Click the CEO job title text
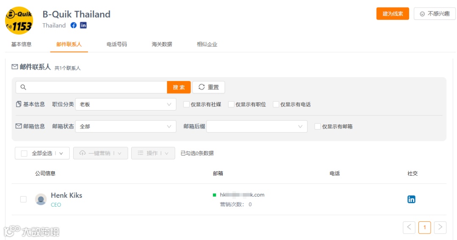Screen dimensions: 457x240 pyautogui.click(x=56, y=205)
